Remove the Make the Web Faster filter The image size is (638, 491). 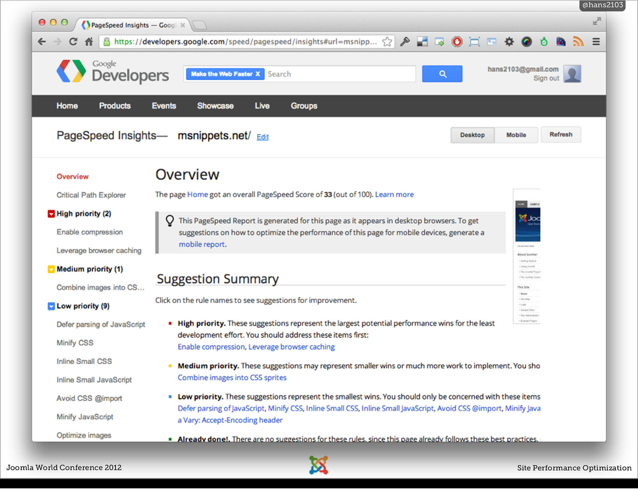(258, 74)
